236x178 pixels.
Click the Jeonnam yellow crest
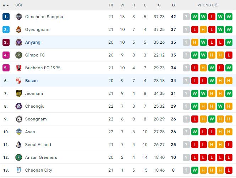19,93
